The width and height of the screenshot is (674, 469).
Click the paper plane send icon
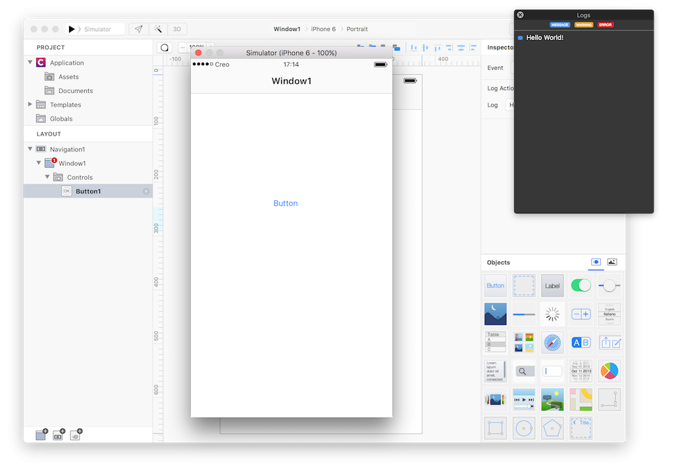[138, 29]
